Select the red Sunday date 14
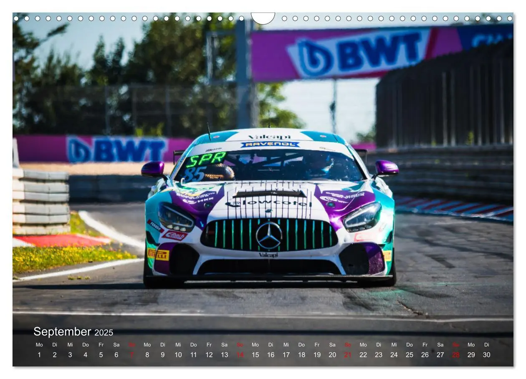The image size is (526, 379). pyautogui.click(x=240, y=355)
